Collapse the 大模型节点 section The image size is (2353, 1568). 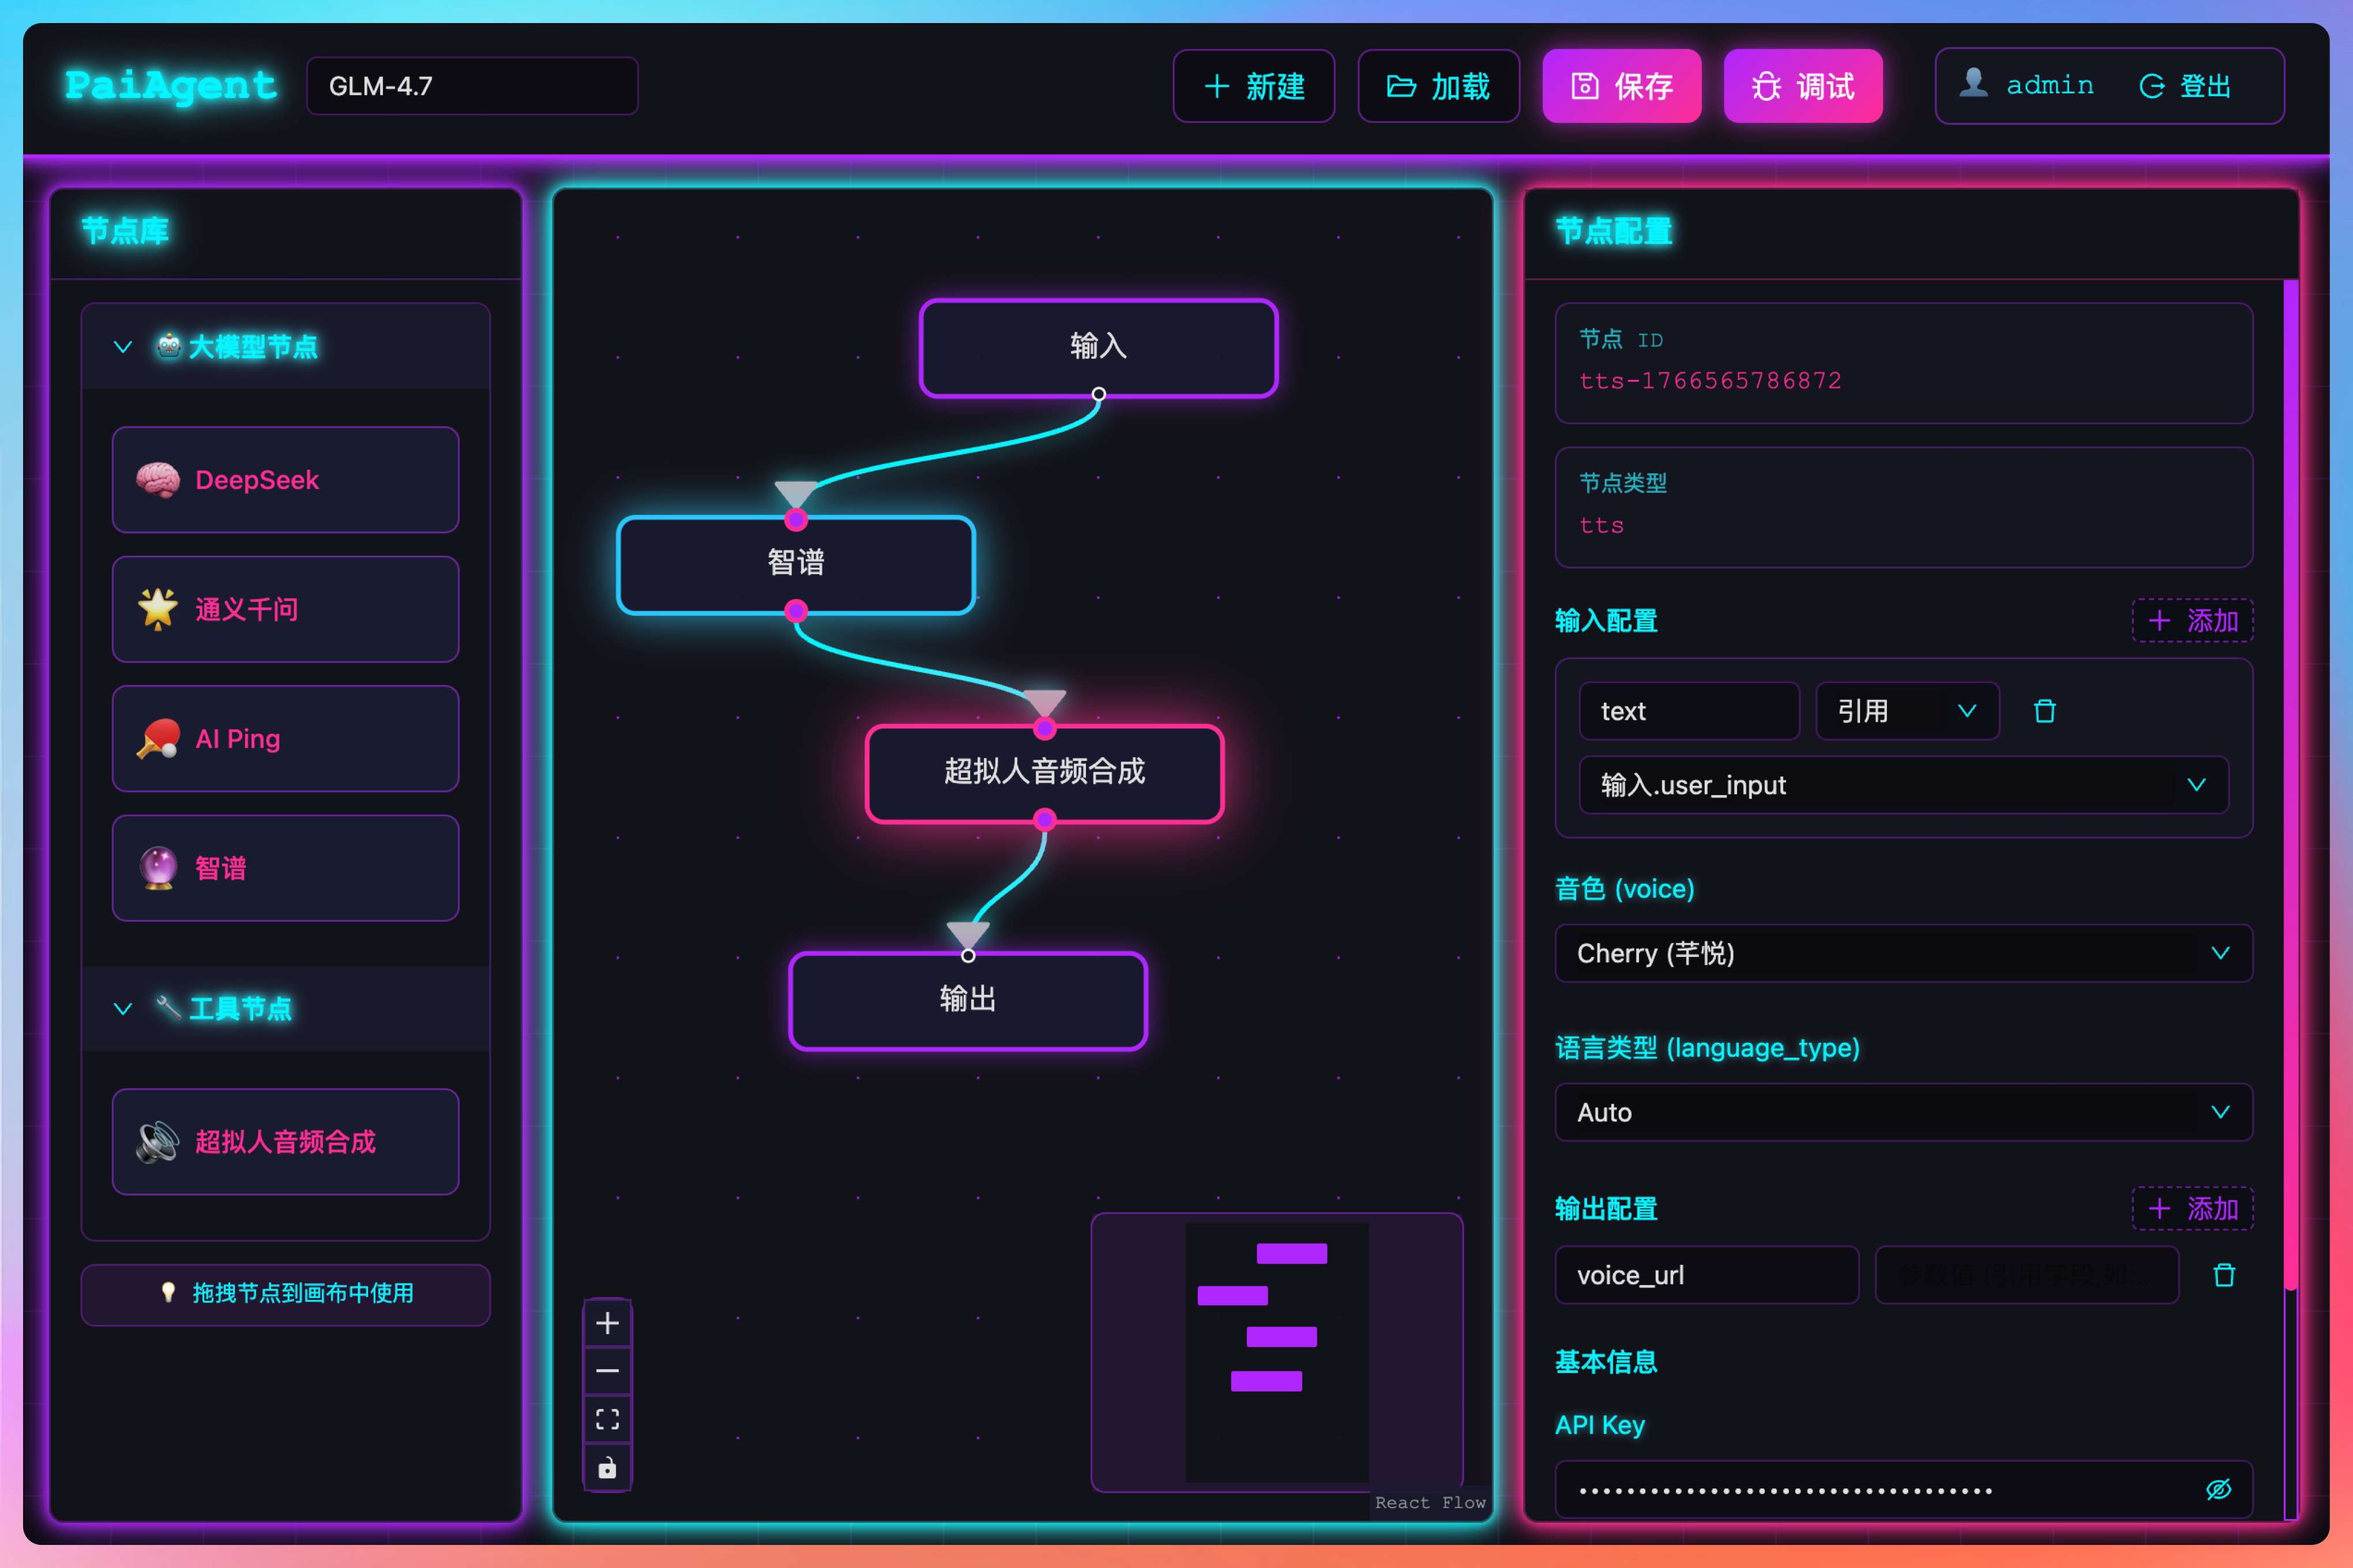(x=123, y=347)
